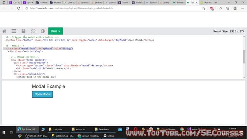The height and width of the screenshot is (139, 247).
Task: Open Edge Settings and more menu
Action: coord(242,8)
